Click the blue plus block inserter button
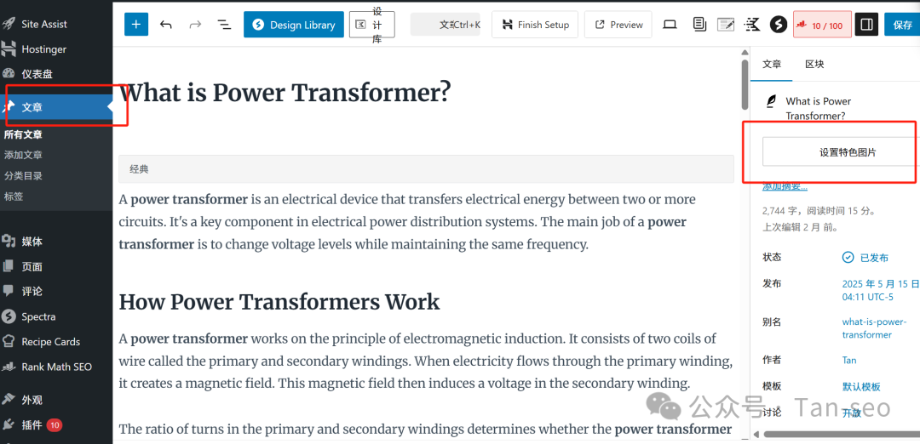 click(x=136, y=25)
